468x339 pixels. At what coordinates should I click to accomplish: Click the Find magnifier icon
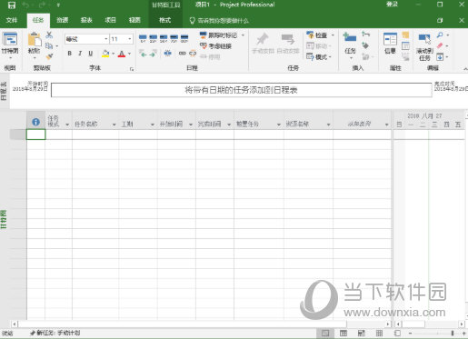(440, 35)
